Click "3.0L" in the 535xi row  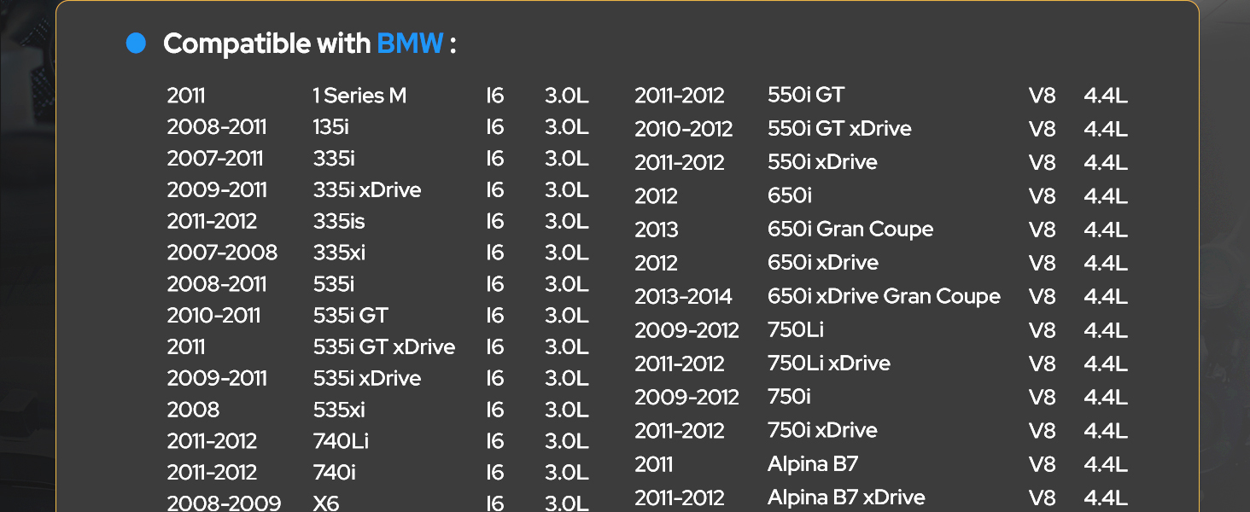pyautogui.click(x=567, y=410)
